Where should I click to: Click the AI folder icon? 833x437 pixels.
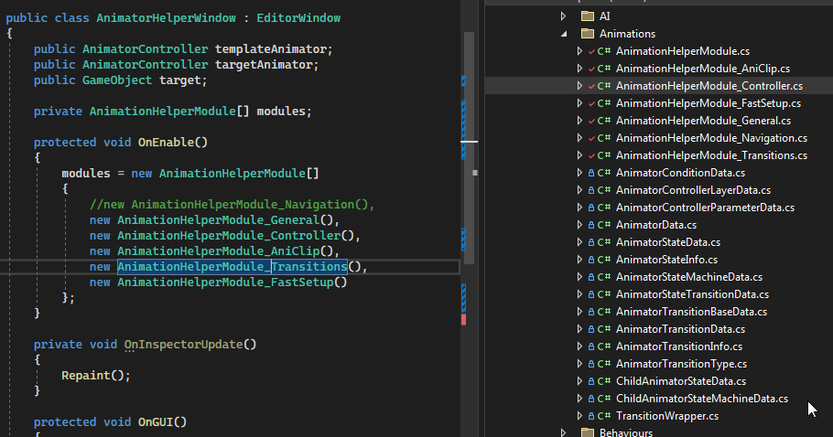pos(588,16)
